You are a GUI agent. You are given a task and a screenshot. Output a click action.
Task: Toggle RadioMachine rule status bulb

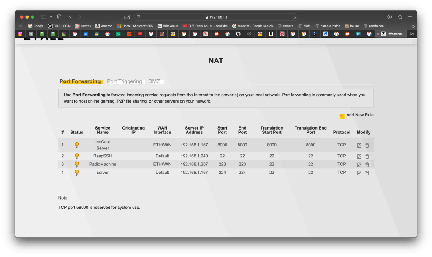[x=76, y=164]
